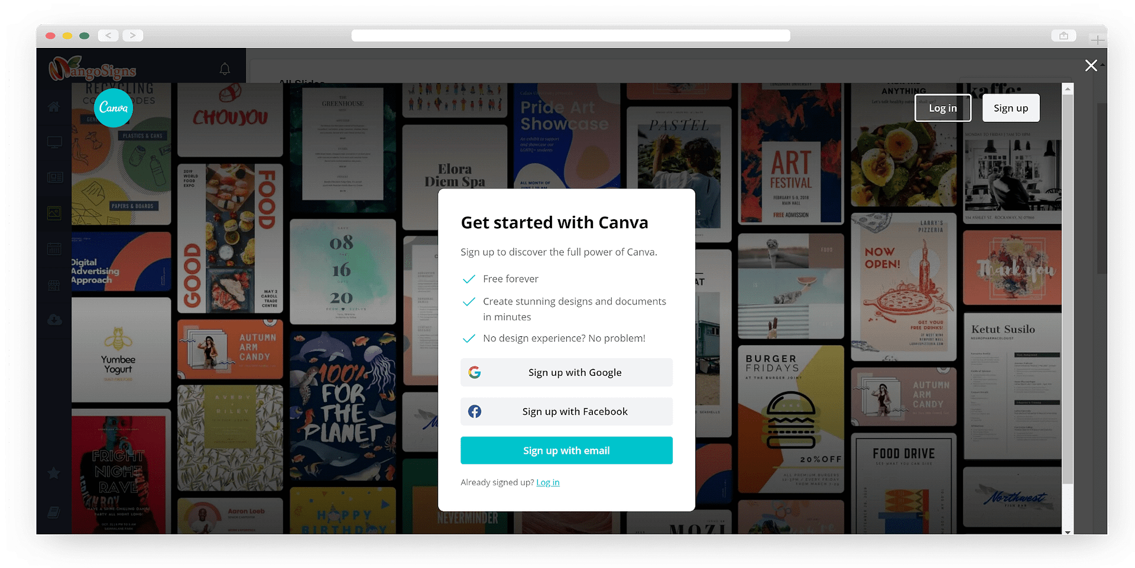Open the Screens panel via the monitor icon
The height and width of the screenshot is (568, 1135).
tap(54, 142)
